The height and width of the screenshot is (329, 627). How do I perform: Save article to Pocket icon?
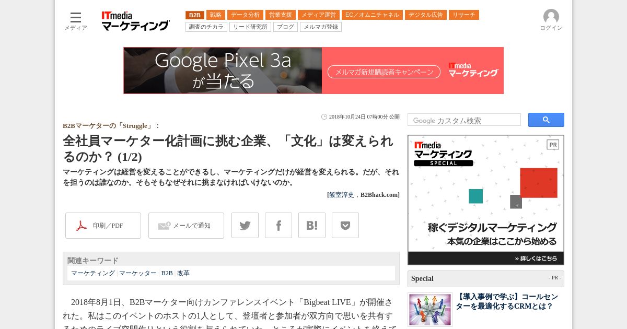[x=345, y=226]
